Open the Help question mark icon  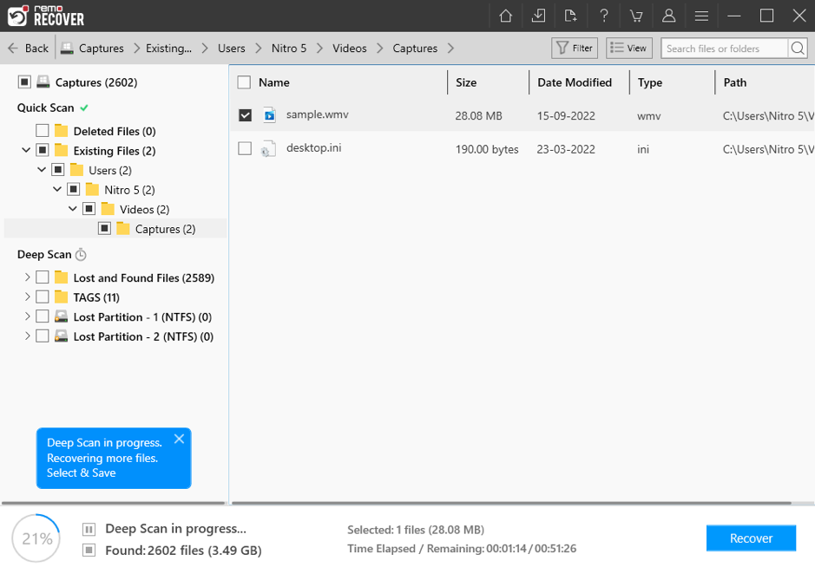[603, 16]
